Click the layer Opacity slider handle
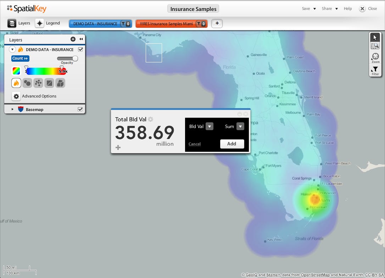The width and height of the screenshot is (385, 278). pyautogui.click(x=75, y=59)
